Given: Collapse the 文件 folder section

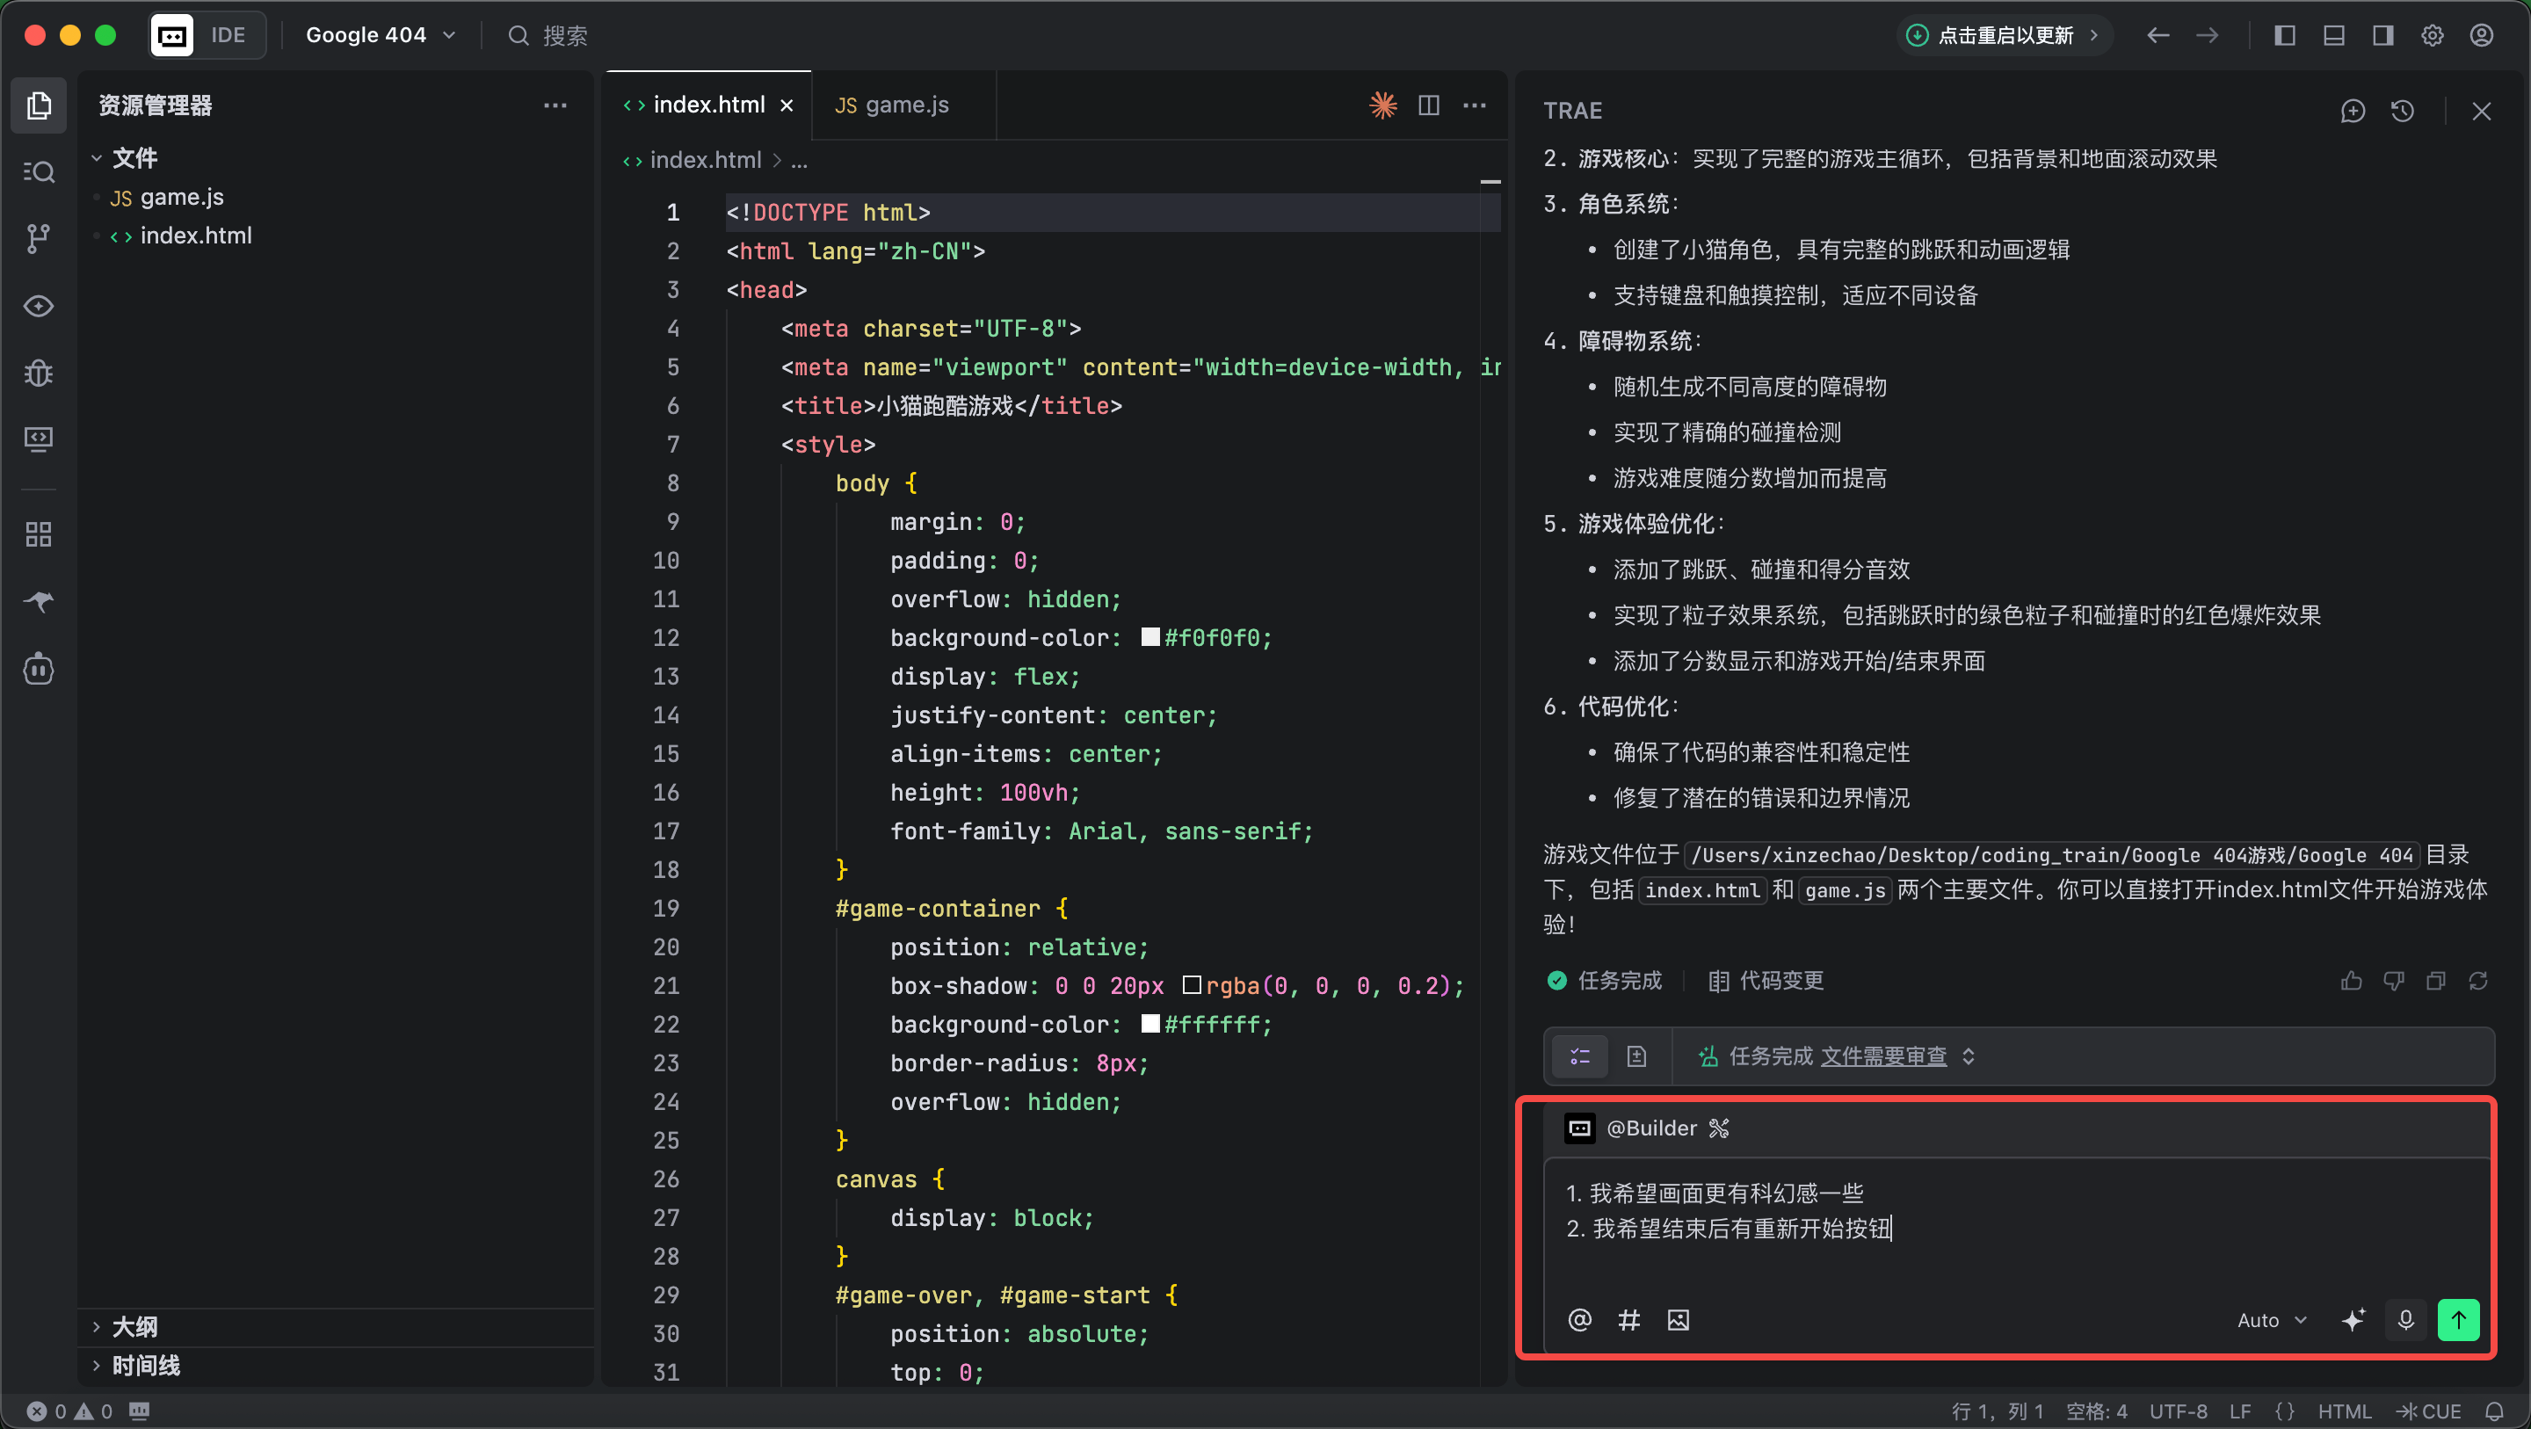Looking at the screenshot, I should pyautogui.click(x=134, y=157).
